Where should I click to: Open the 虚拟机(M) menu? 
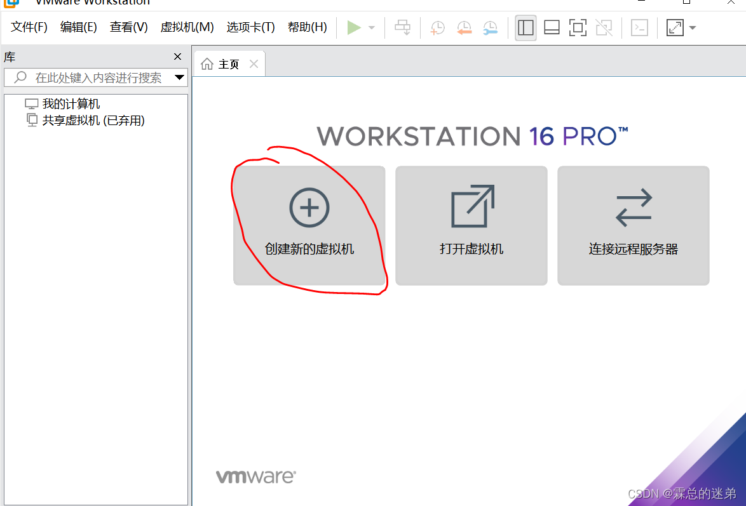click(x=186, y=27)
